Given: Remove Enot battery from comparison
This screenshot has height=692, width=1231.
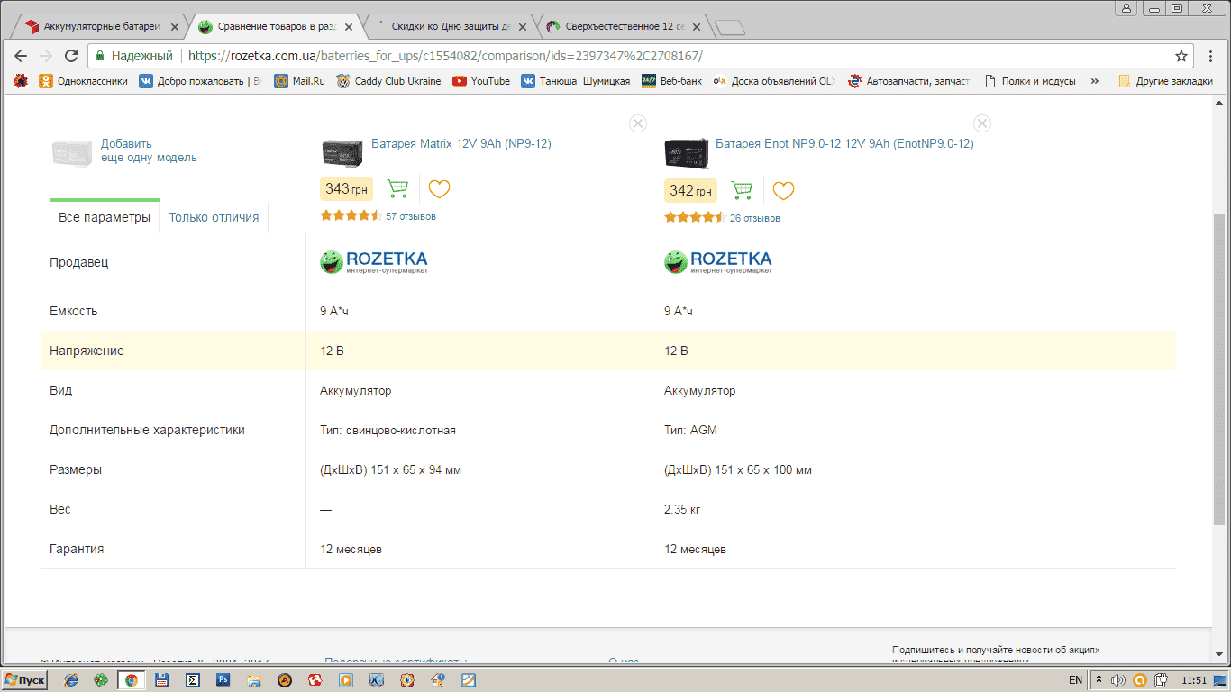Looking at the screenshot, I should (982, 123).
